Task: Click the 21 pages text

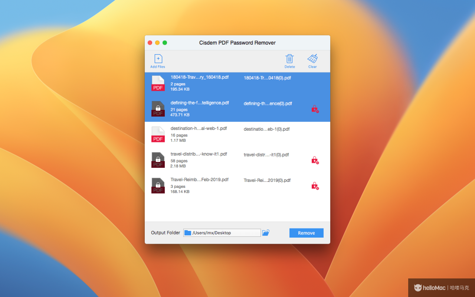Action: tap(179, 110)
